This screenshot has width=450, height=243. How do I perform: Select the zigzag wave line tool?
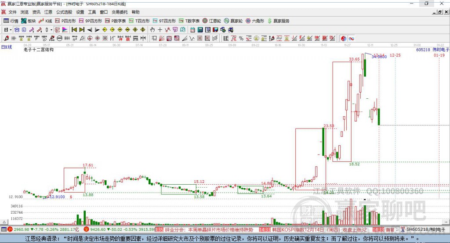(x=192, y=39)
